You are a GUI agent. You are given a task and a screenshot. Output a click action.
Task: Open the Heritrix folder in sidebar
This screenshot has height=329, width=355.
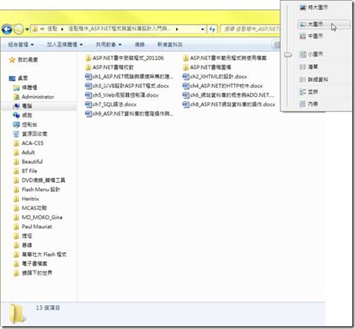[x=26, y=199]
